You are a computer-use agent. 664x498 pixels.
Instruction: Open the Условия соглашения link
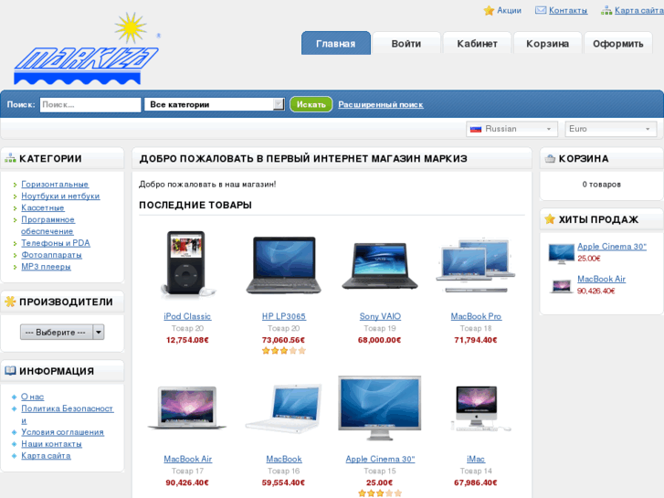(62, 432)
